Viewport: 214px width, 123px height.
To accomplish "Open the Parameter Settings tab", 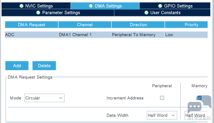I will [x=58, y=13].
